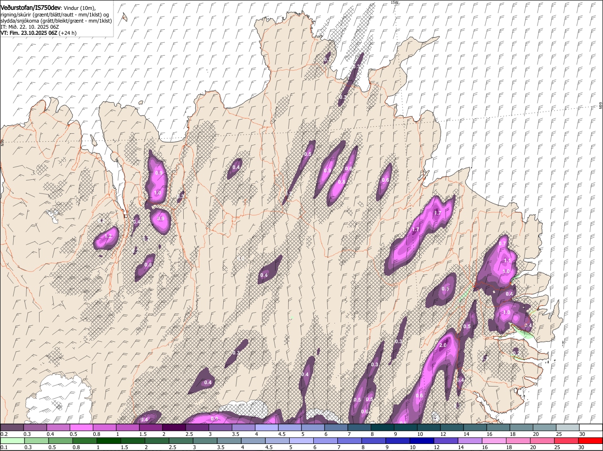Pick the violet 14 swatch in lower legend row

470,441
